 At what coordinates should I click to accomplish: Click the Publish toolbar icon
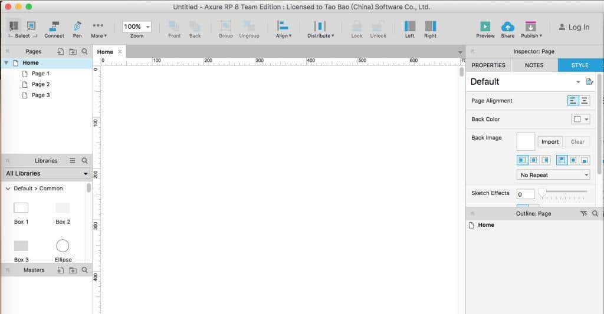(530, 27)
